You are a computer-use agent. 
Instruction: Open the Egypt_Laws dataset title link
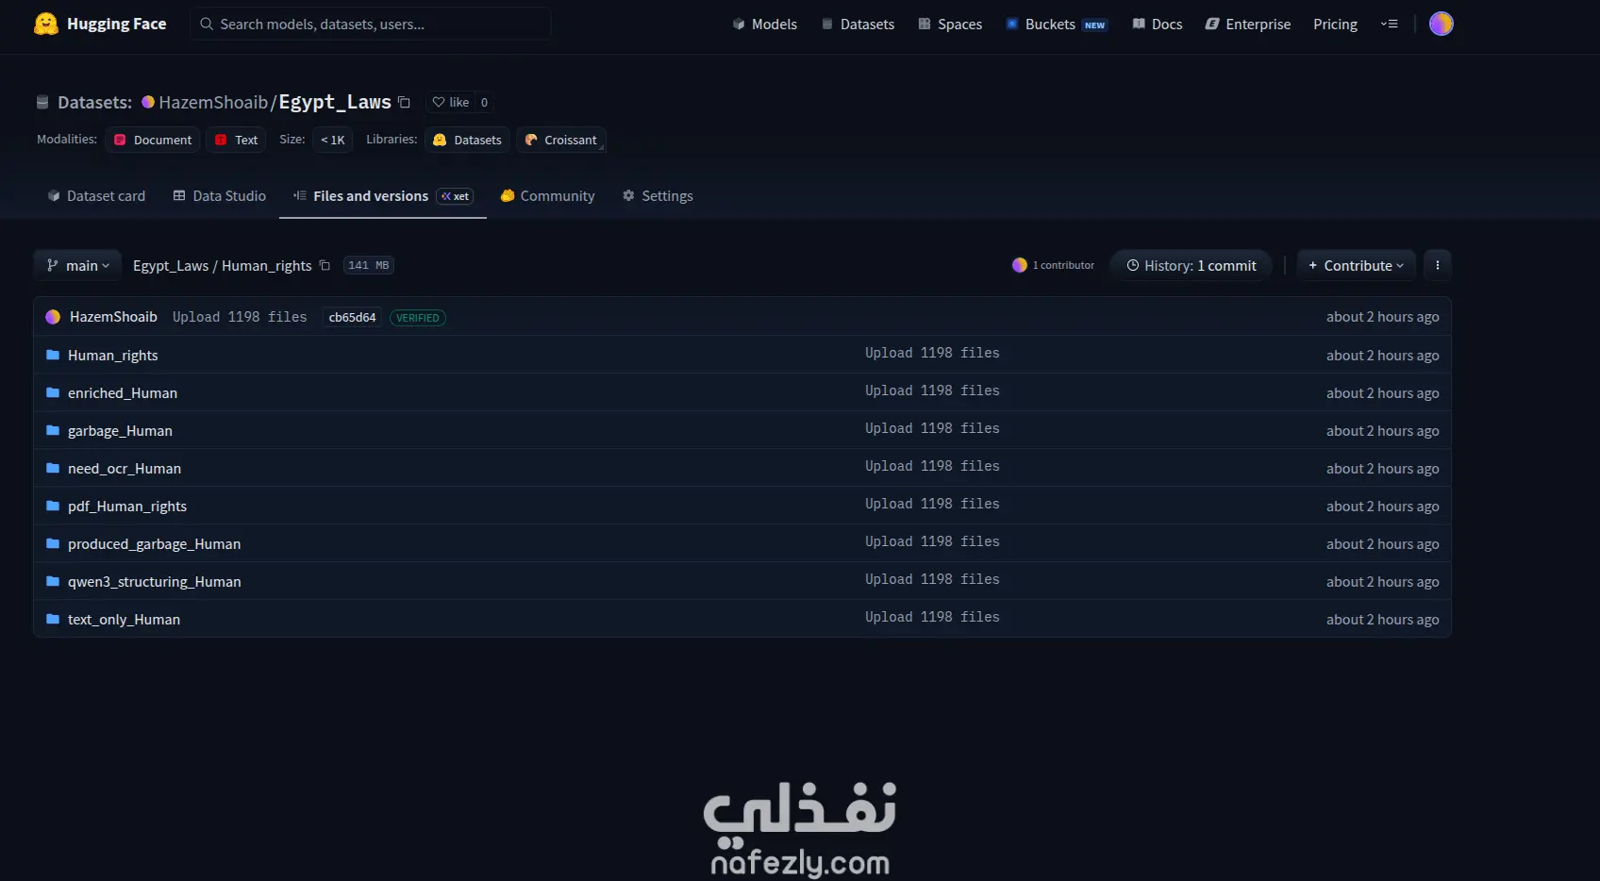[335, 102]
